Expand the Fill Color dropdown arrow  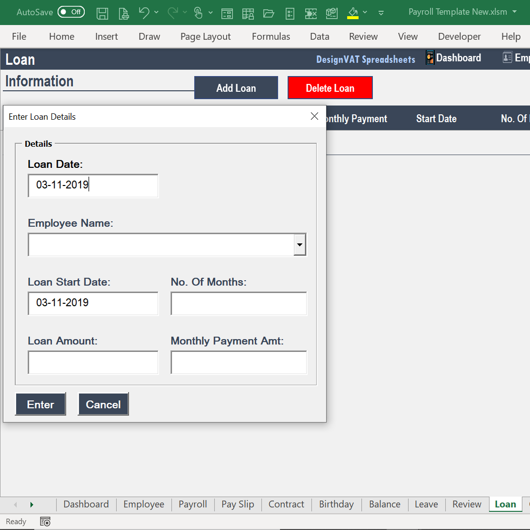tap(365, 13)
